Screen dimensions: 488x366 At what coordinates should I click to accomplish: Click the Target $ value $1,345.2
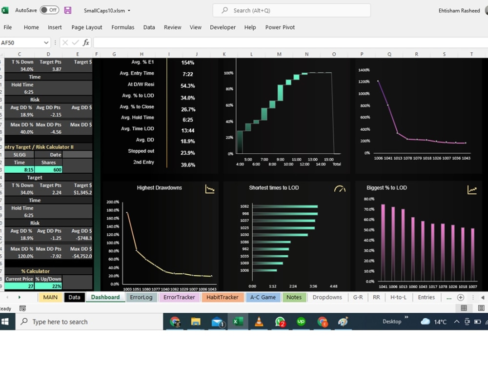tap(83, 193)
